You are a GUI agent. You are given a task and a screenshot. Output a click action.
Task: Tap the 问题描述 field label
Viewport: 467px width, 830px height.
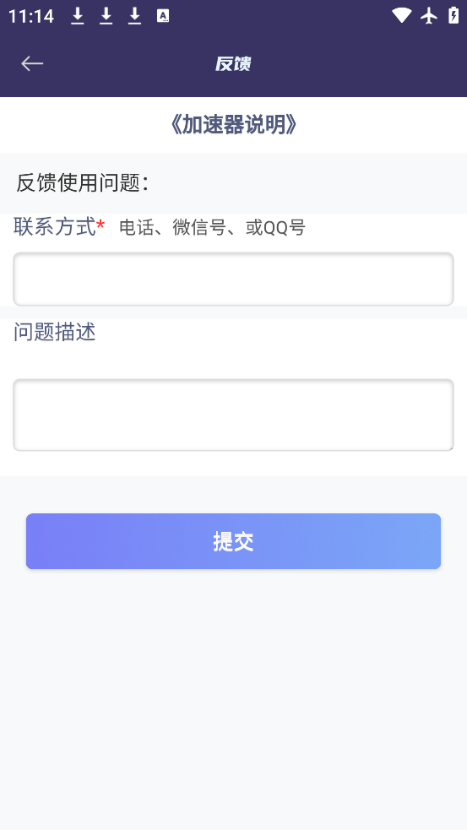click(55, 332)
